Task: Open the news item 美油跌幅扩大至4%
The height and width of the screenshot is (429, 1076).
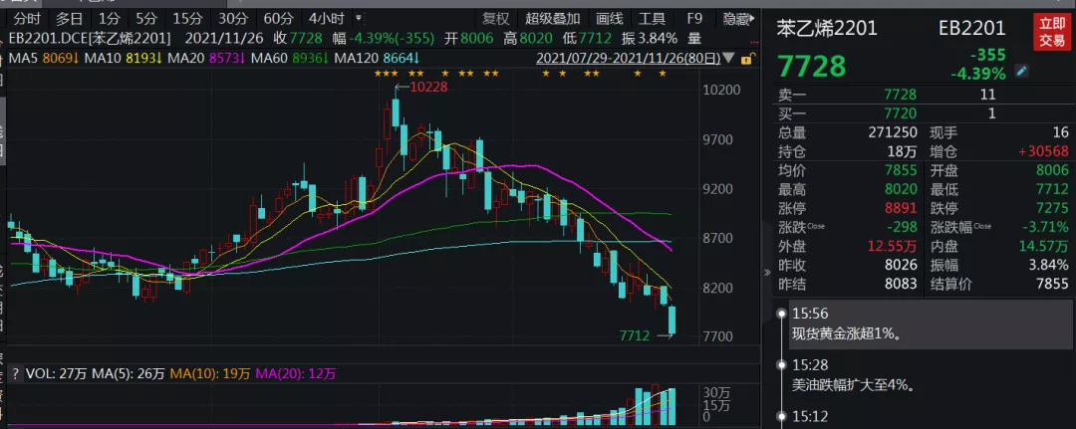Action: coord(855,386)
